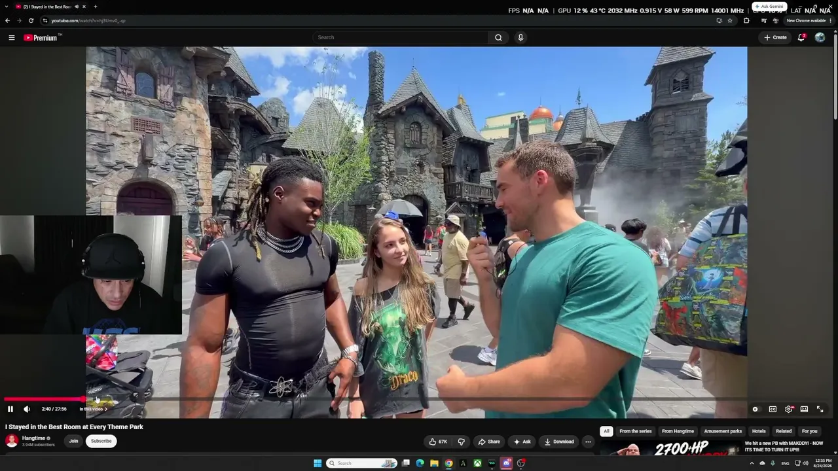Bookmark this page with the star
The image size is (838, 471).
[x=730, y=20]
